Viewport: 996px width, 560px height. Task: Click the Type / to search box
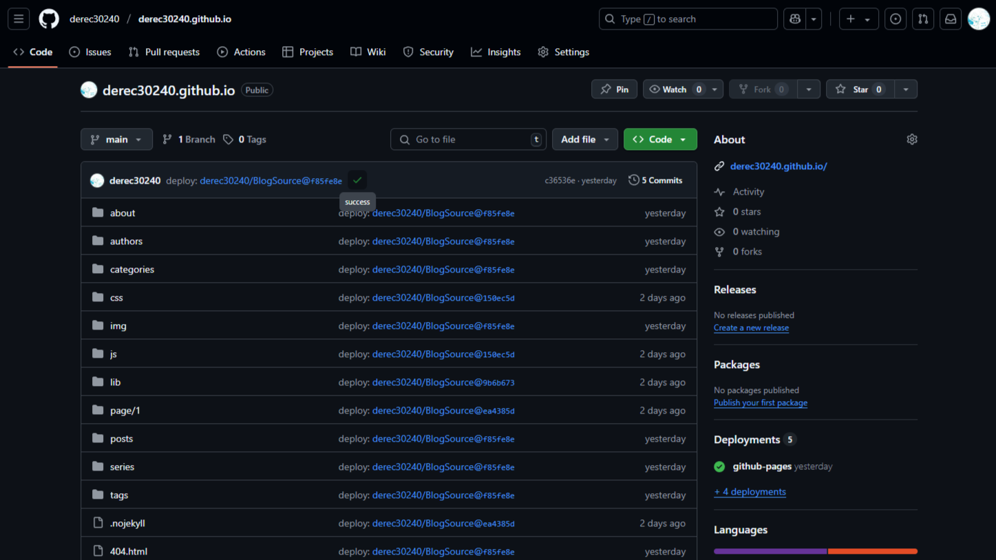coord(688,19)
